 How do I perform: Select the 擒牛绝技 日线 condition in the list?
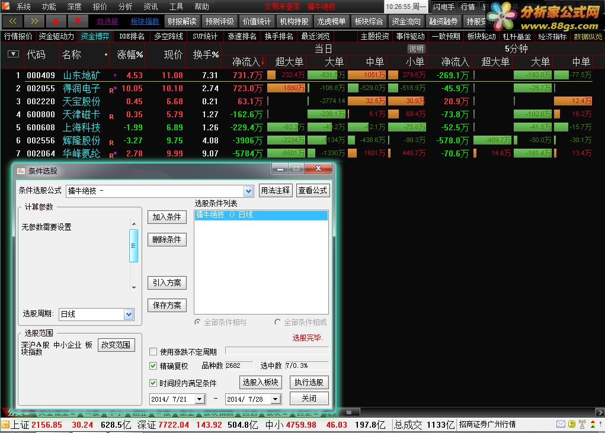click(261, 215)
